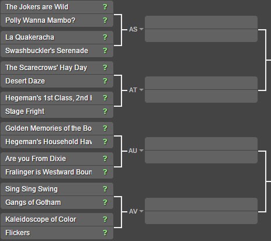Expand the AT match dropdown
Screen dimensions: 271x241
[x=141, y=90]
